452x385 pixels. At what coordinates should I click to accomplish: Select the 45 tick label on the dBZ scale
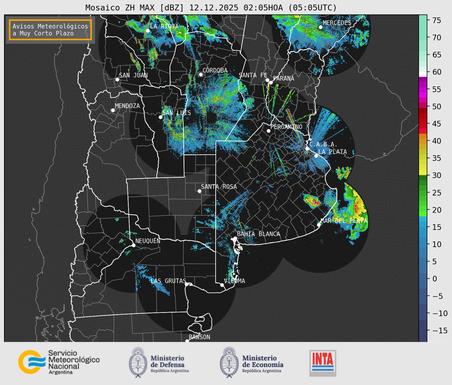pyautogui.click(x=436, y=124)
